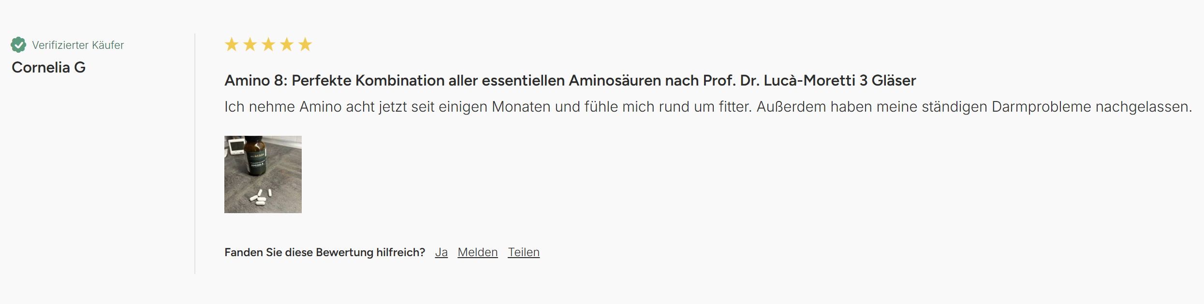Image resolution: width=1204 pixels, height=304 pixels.
Task: Click the green verified buyer badge icon
Action: tap(18, 45)
